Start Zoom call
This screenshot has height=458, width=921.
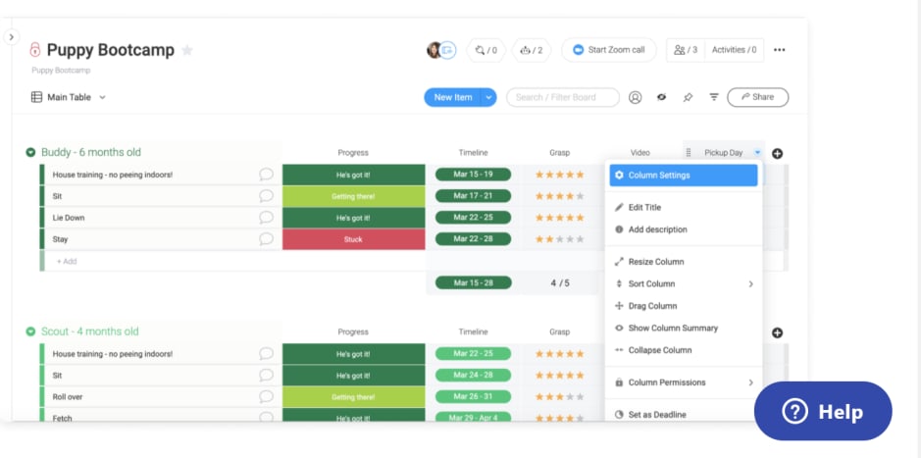coord(608,50)
